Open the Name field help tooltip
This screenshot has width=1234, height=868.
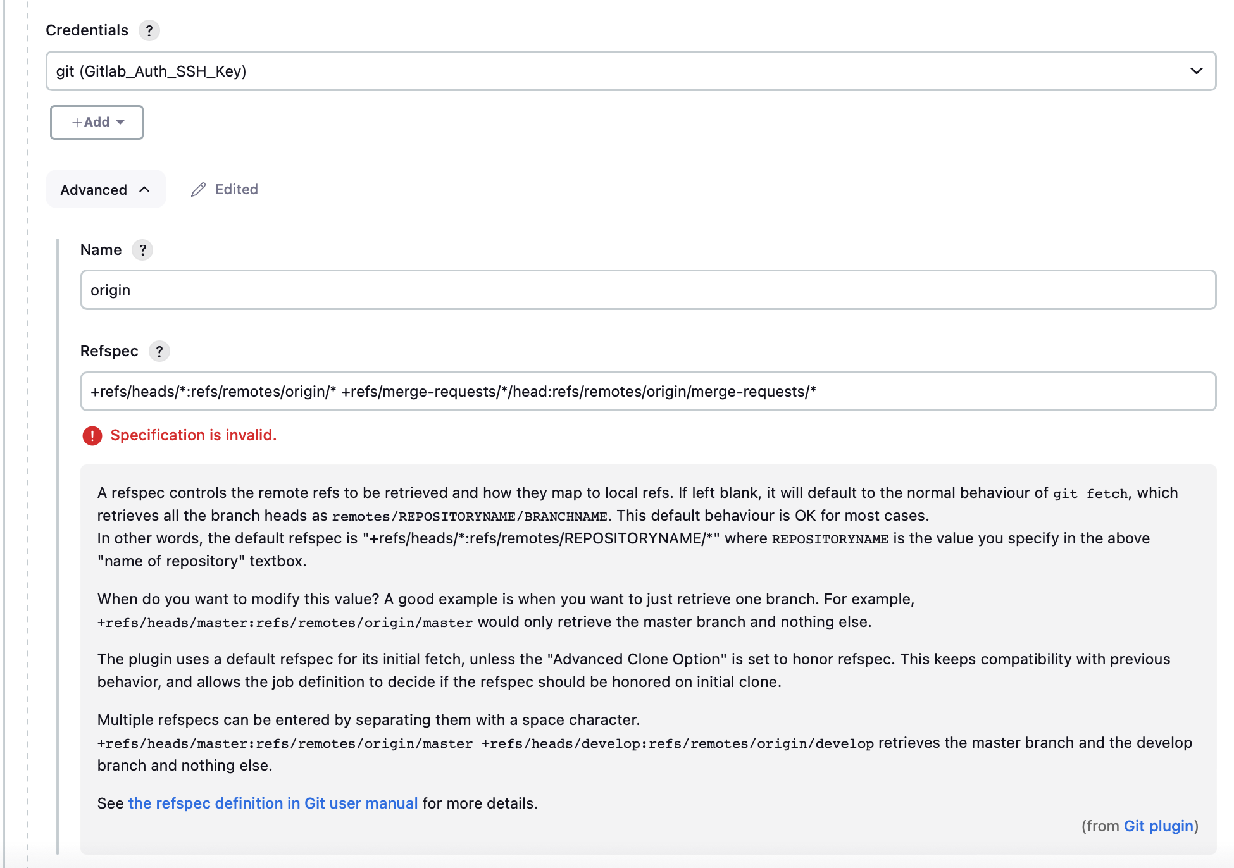click(143, 250)
